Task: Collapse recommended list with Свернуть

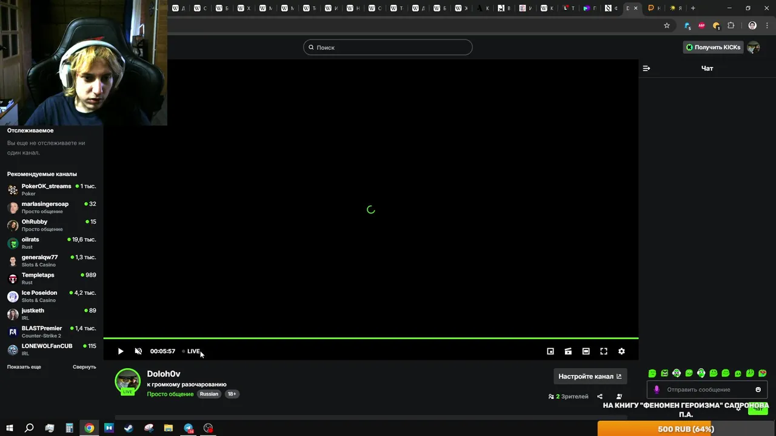Action: (x=84, y=367)
